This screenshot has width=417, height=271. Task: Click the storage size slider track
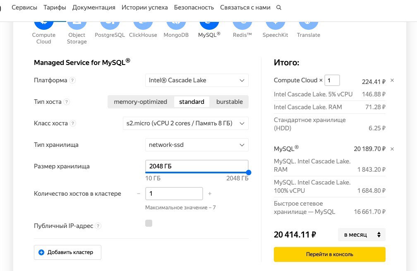pos(197,173)
